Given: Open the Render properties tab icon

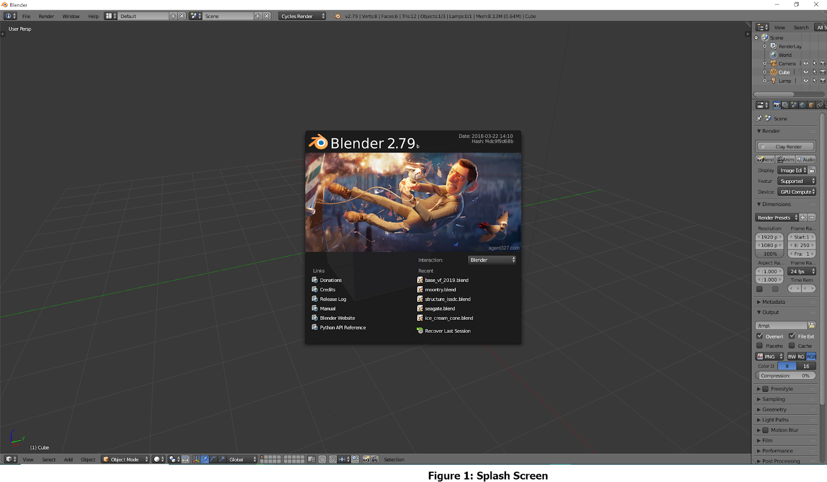Looking at the screenshot, I should 776,105.
